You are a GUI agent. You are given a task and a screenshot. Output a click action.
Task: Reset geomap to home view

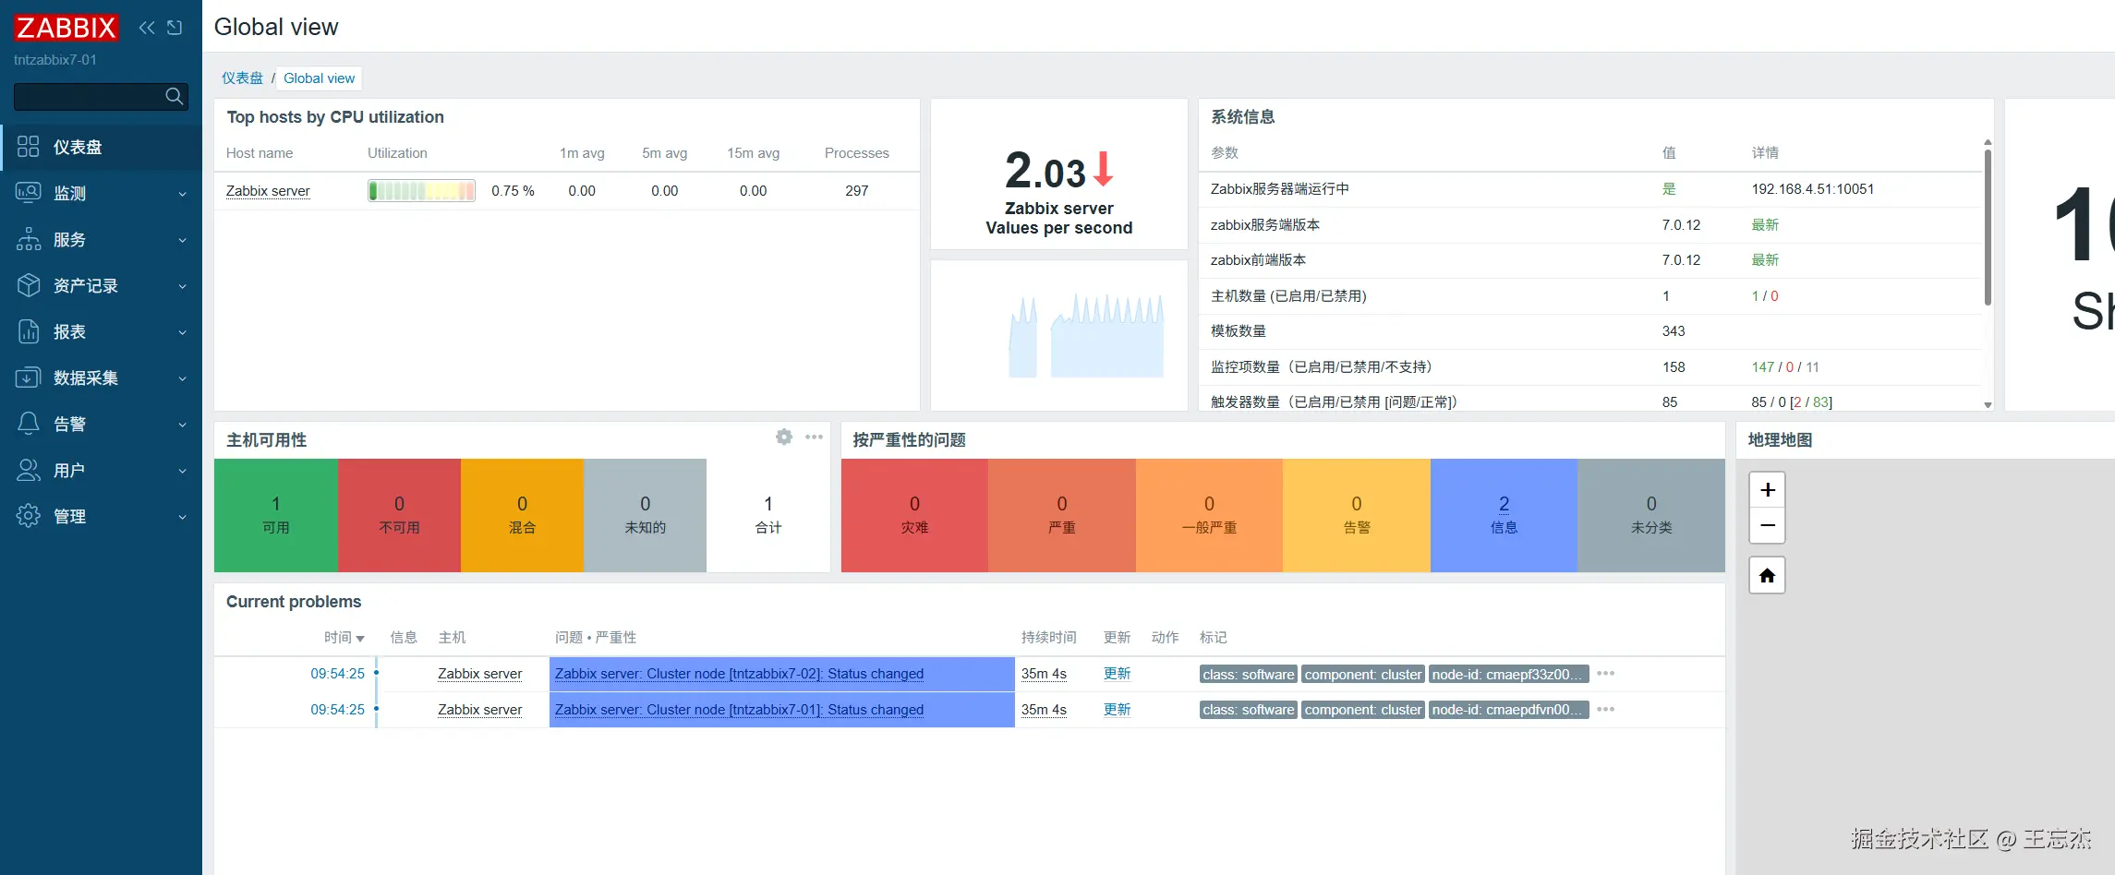point(1767,576)
